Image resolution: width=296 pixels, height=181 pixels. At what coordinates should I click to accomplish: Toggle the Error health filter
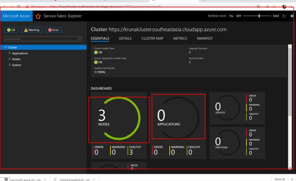[53, 30]
